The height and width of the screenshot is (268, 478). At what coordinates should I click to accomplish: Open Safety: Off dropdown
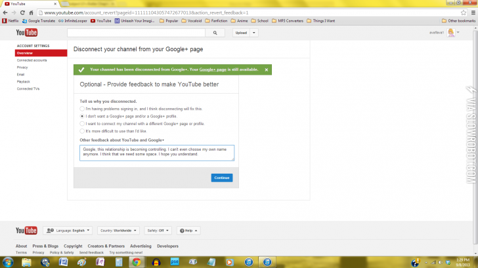[158, 231]
